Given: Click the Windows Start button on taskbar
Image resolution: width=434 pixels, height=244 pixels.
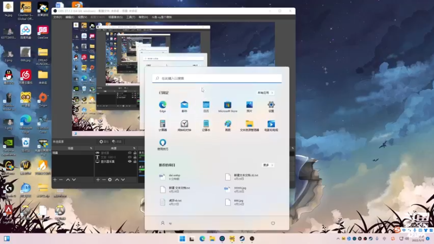Looking at the screenshot, I should point(182,239).
